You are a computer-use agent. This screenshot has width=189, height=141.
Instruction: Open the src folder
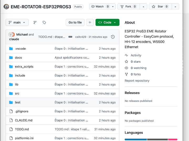[x=17, y=93]
